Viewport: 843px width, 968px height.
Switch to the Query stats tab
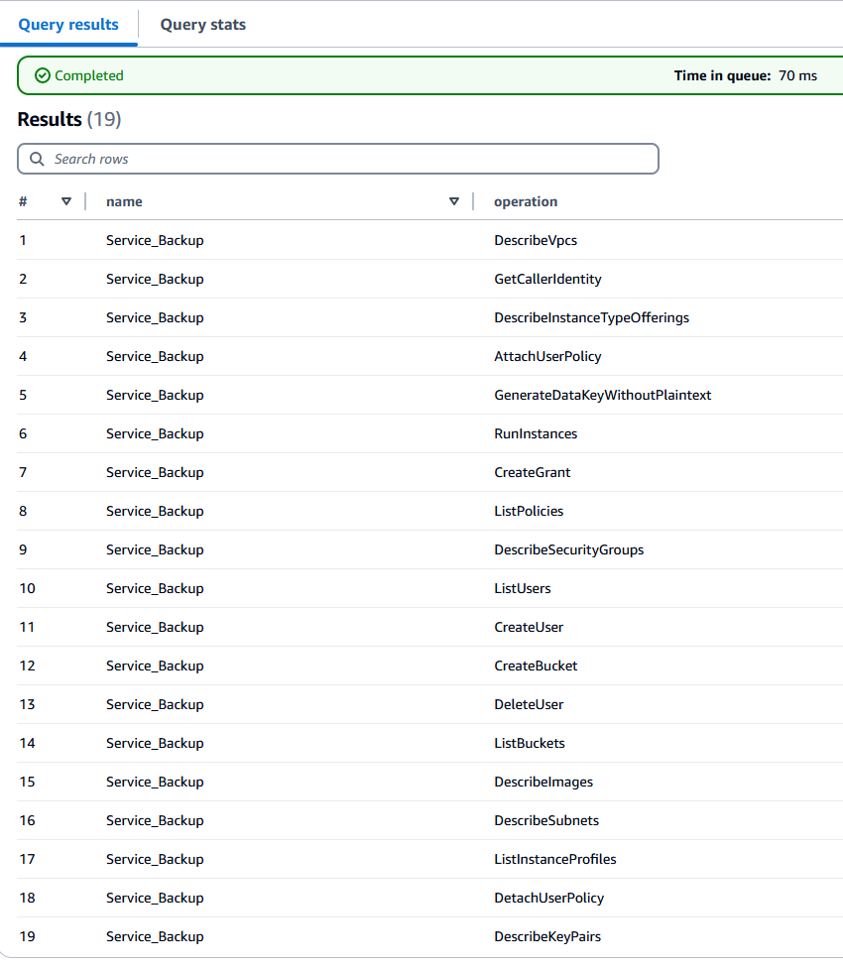[x=202, y=24]
